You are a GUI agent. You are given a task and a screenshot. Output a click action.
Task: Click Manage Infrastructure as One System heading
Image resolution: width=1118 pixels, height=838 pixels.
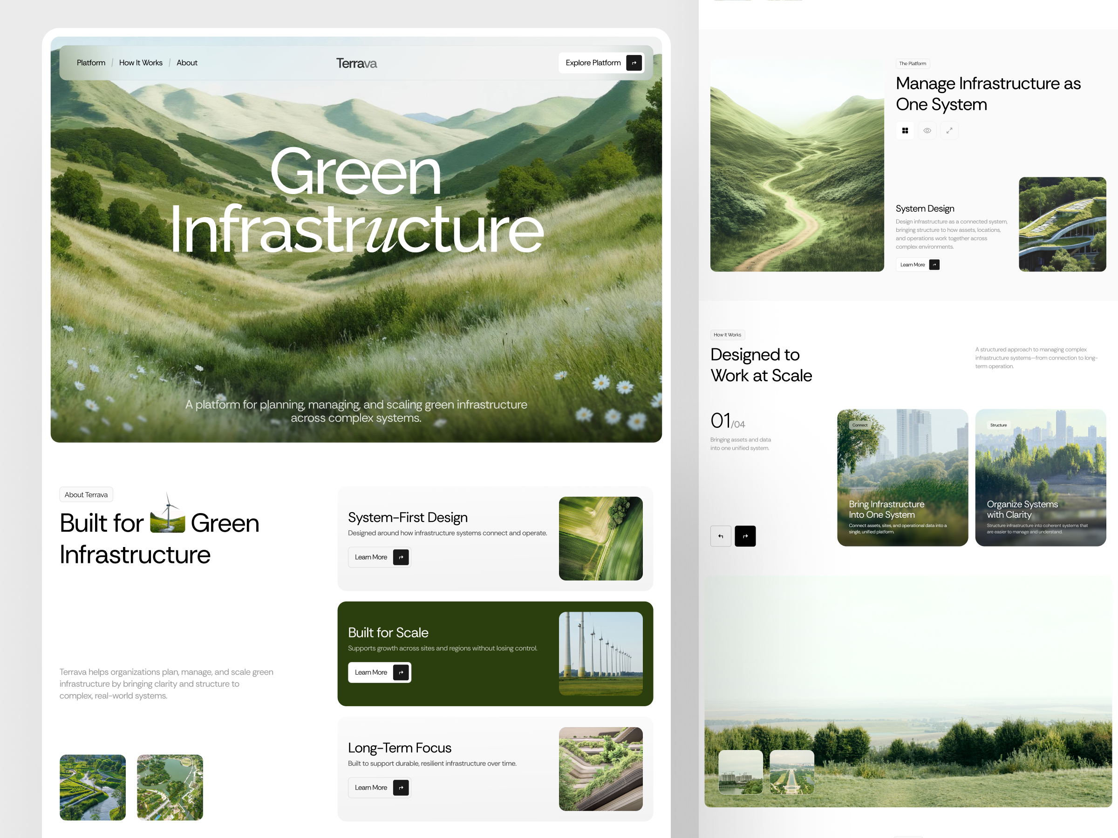tap(988, 94)
